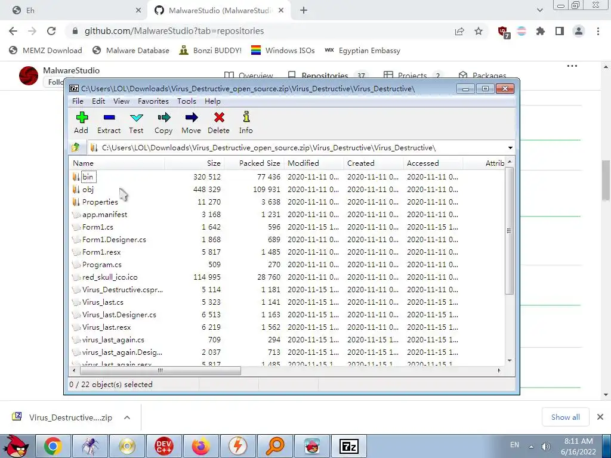The image size is (611, 458).
Task: Open Malware Database bookmark
Action: 131,51
